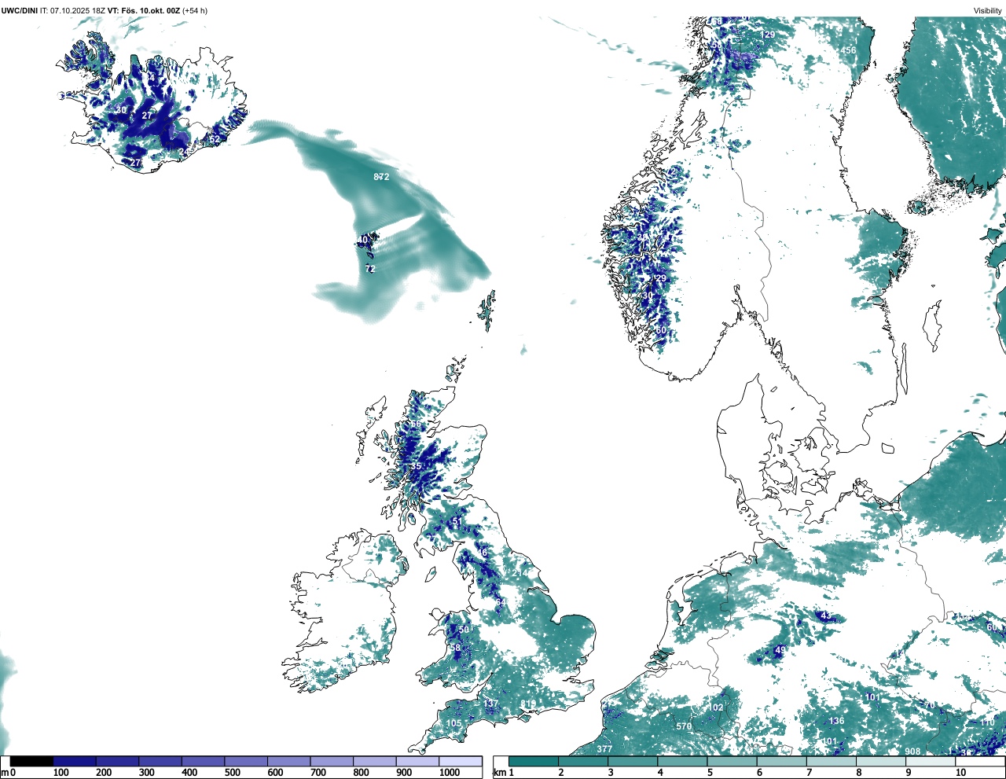
Task: Click the '908' value beside the legend
Action: pos(912,751)
